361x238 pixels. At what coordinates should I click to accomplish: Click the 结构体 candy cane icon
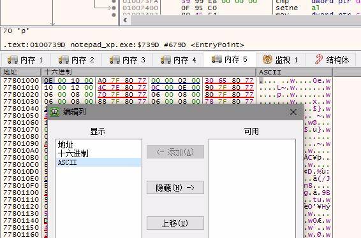(319, 60)
